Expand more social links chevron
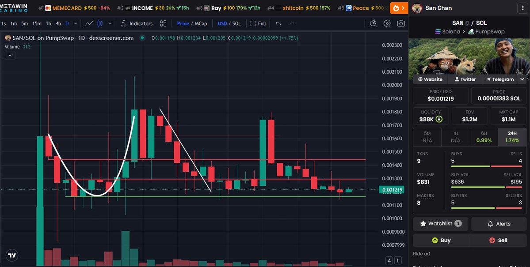This screenshot has width=530, height=267. tap(522, 79)
